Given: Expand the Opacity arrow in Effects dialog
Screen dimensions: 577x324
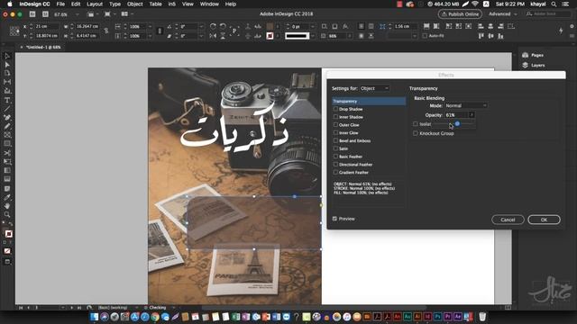Looking at the screenshot, I should (x=472, y=115).
